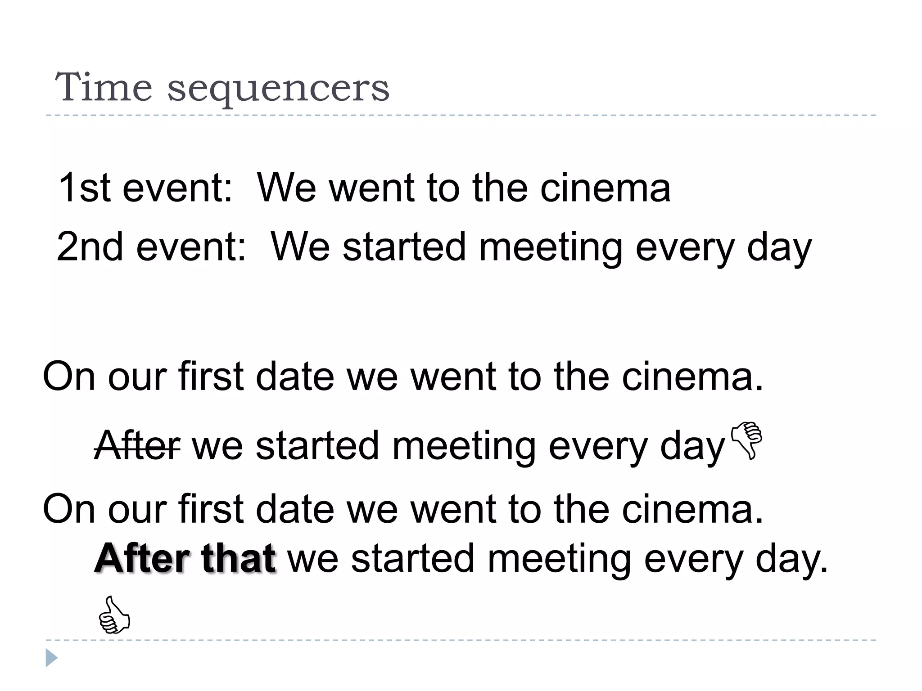Click "We started meeting every day" after 2nd event
Image resolution: width=922 pixels, height=691 pixels.
point(541,247)
